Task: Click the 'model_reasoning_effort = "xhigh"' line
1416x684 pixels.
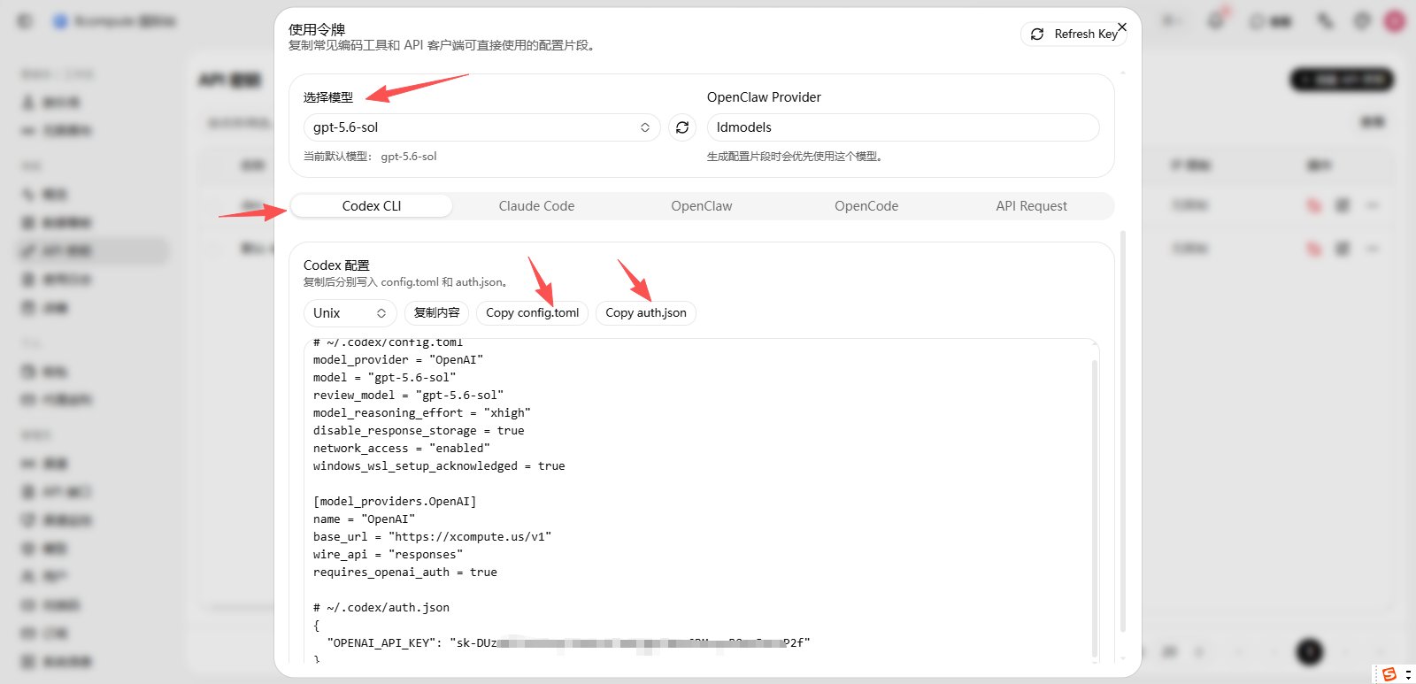Action: coord(422,413)
